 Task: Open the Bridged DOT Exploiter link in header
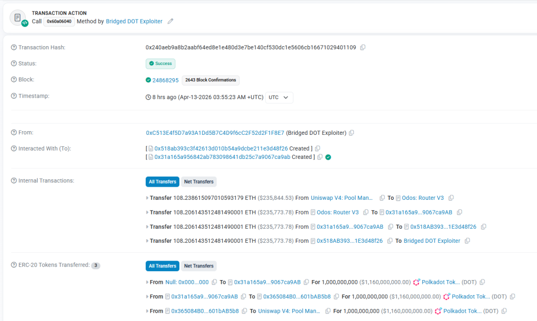134,22
